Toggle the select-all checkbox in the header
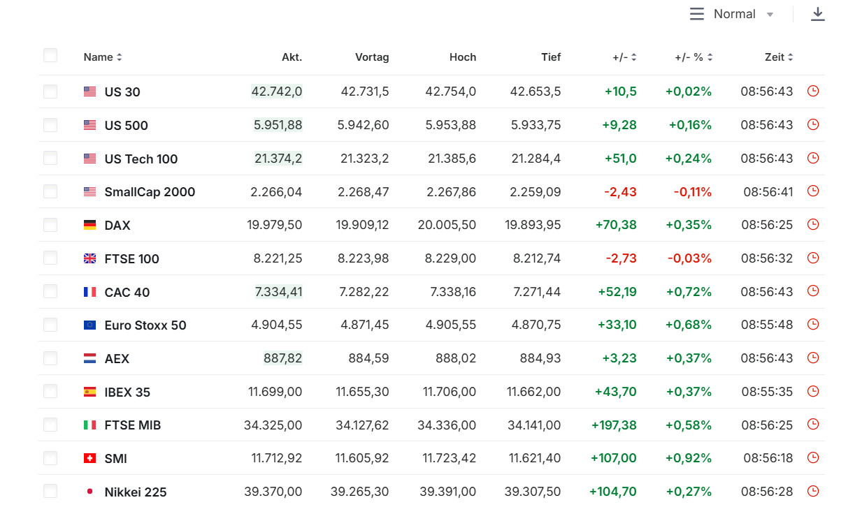Viewport: 848px width, 507px height. [50, 56]
